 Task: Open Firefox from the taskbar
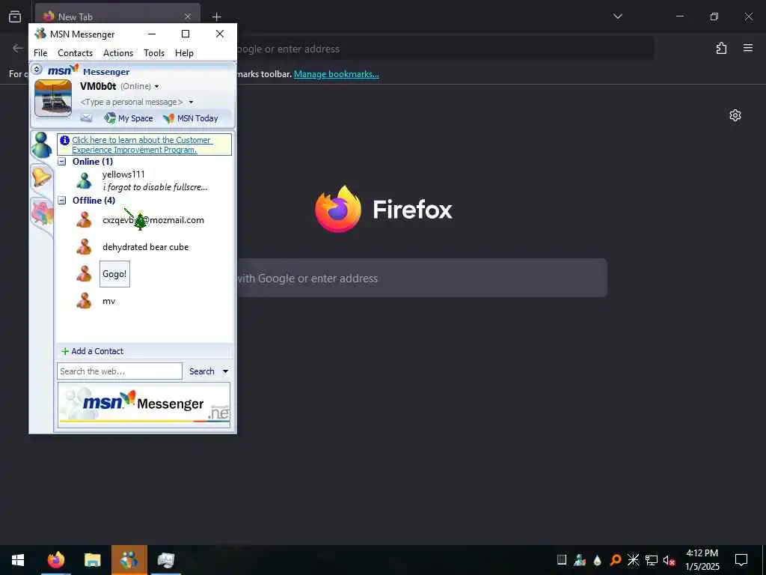(55, 560)
